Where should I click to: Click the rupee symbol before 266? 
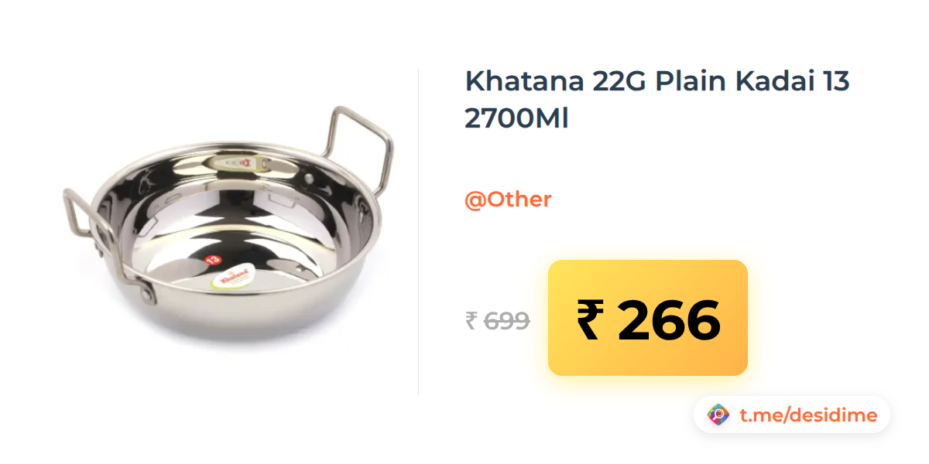pyautogui.click(x=589, y=320)
